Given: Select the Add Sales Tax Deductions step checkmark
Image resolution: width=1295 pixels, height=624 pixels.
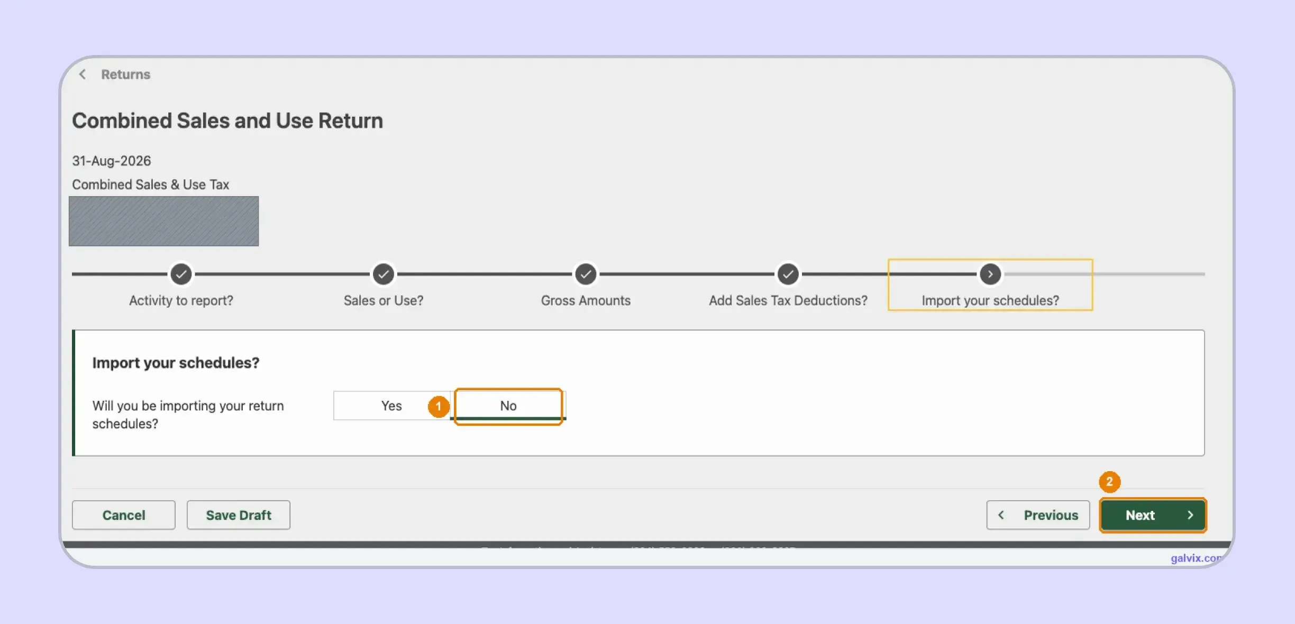Looking at the screenshot, I should point(788,274).
